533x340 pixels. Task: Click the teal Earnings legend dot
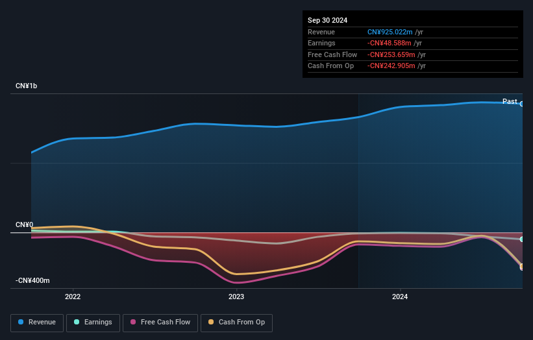coord(77,322)
